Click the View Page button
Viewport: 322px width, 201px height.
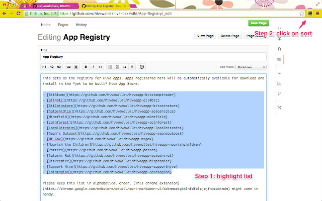(x=205, y=36)
